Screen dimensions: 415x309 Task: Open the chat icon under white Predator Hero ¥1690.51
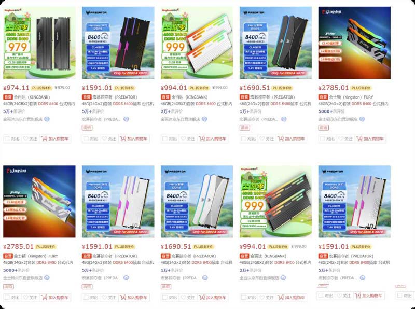(x=205, y=278)
